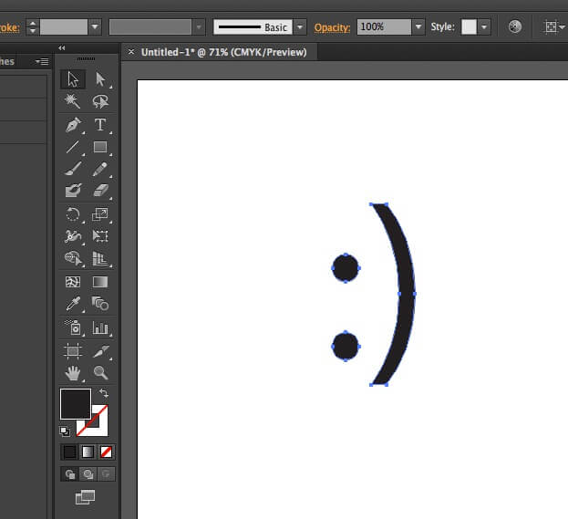The image size is (568, 519).
Task: Select the Blob Brush tool
Action: point(73,191)
